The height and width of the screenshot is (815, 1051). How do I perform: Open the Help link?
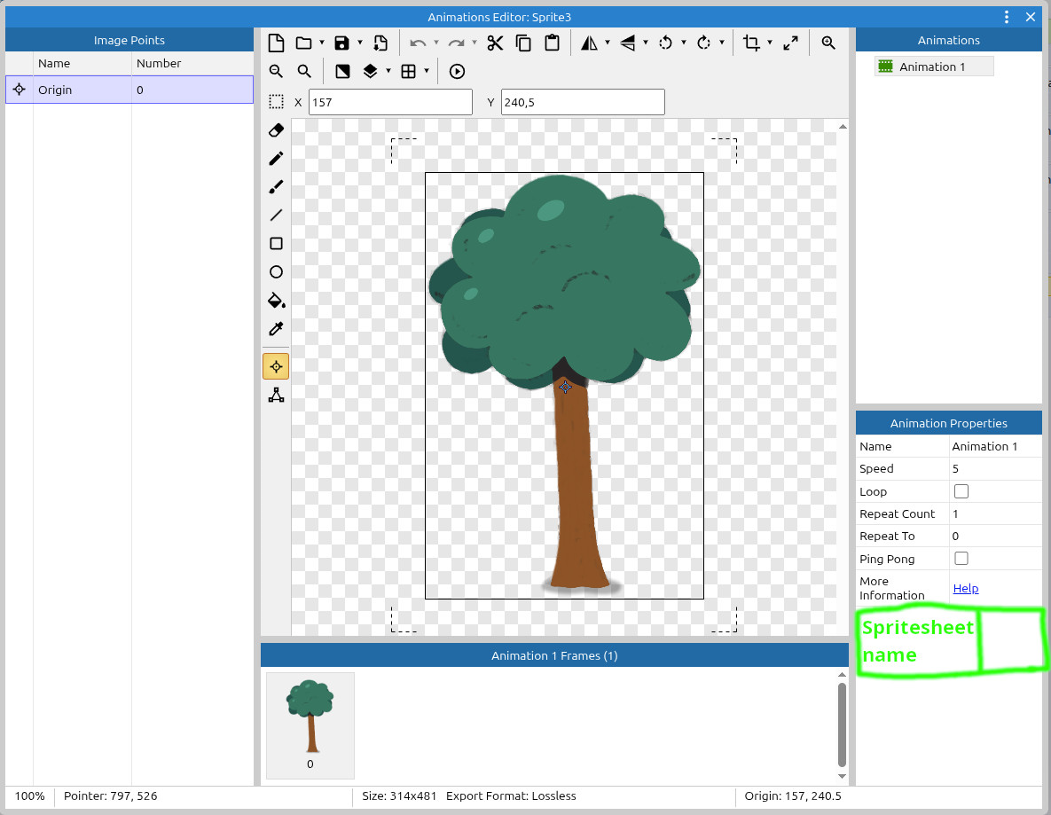[x=965, y=589]
